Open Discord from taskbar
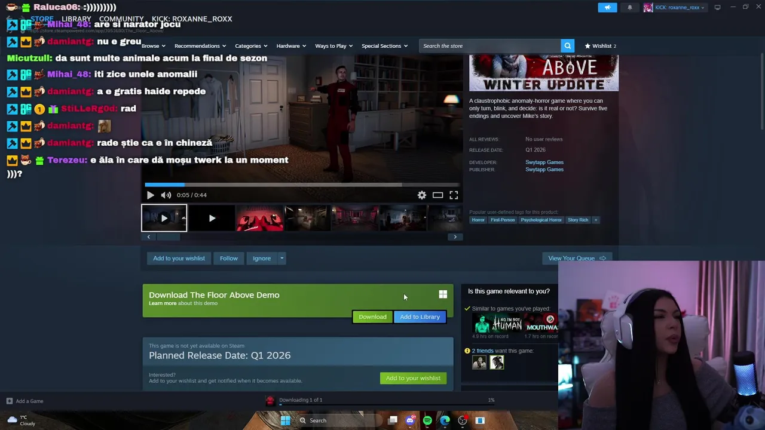This screenshot has width=765, height=430. pyautogui.click(x=410, y=420)
